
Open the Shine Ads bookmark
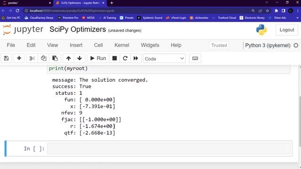[277, 18]
